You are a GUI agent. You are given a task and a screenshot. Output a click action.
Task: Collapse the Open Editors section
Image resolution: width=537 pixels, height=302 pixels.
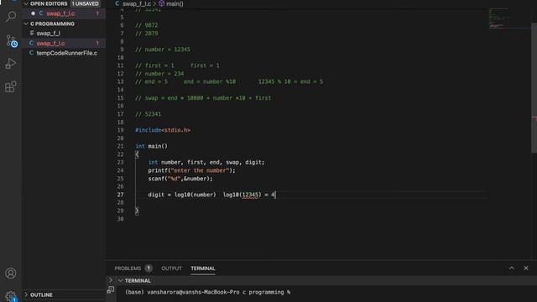(26, 3)
